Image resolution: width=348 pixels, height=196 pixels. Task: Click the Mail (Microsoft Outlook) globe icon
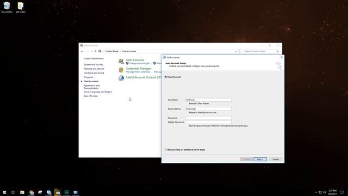coord(121,78)
